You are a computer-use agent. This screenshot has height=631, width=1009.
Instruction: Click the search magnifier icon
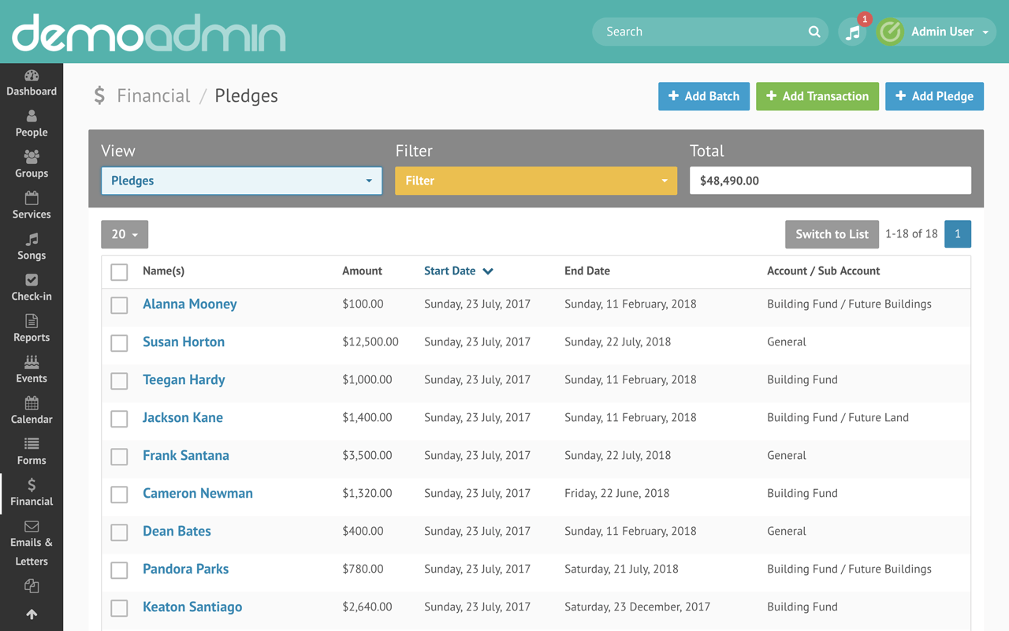(x=814, y=32)
